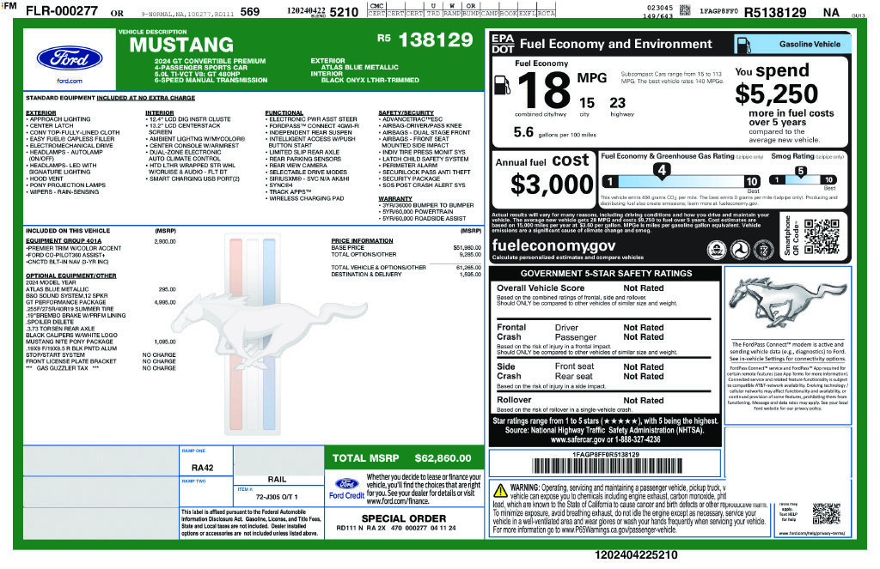Open the Smartphone QR Code
The image size is (880, 569).
(x=821, y=237)
